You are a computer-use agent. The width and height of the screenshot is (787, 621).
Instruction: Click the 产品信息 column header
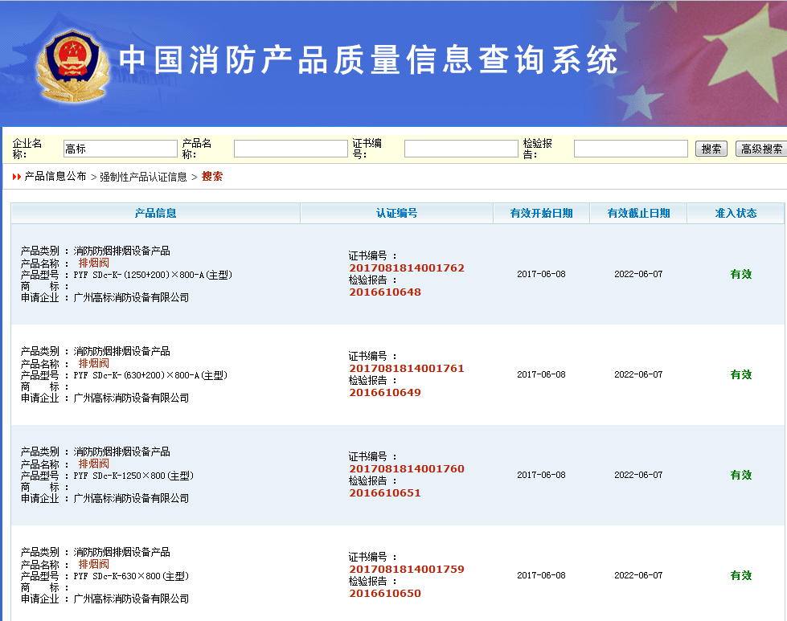[155, 213]
